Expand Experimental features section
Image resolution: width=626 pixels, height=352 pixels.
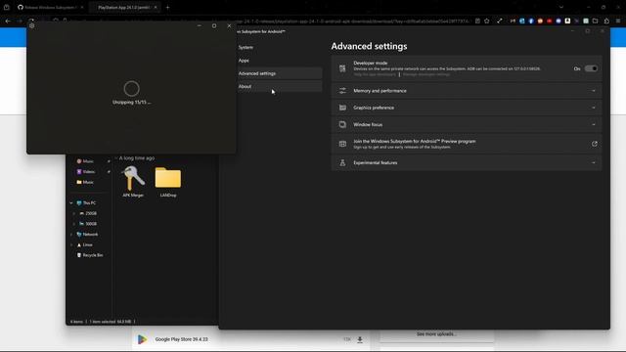[x=467, y=163]
